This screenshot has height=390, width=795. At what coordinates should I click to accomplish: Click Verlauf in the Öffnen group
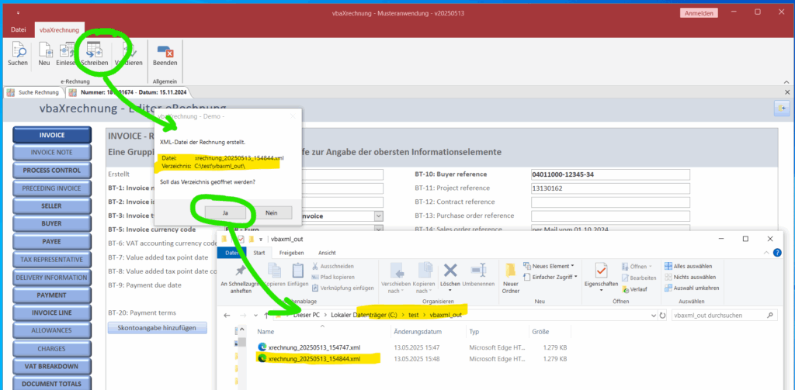634,289
